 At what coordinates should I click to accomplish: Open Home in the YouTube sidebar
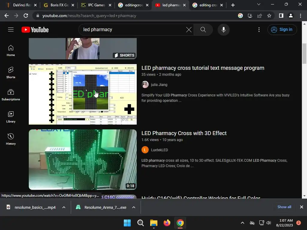tap(11, 51)
